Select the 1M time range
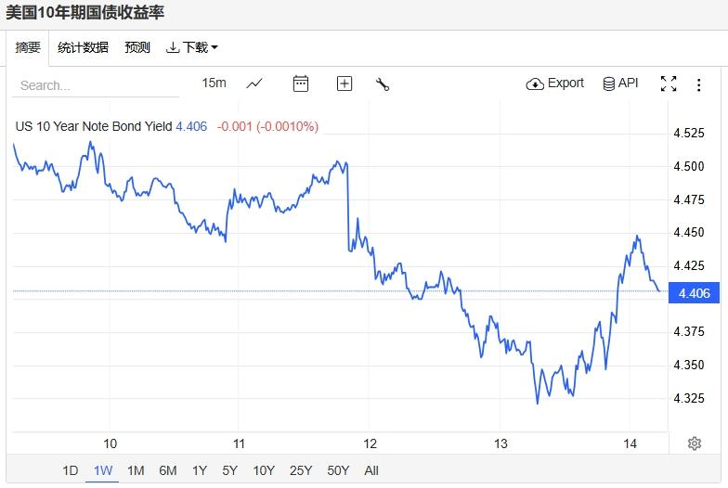The image size is (728, 488). pyautogui.click(x=136, y=471)
